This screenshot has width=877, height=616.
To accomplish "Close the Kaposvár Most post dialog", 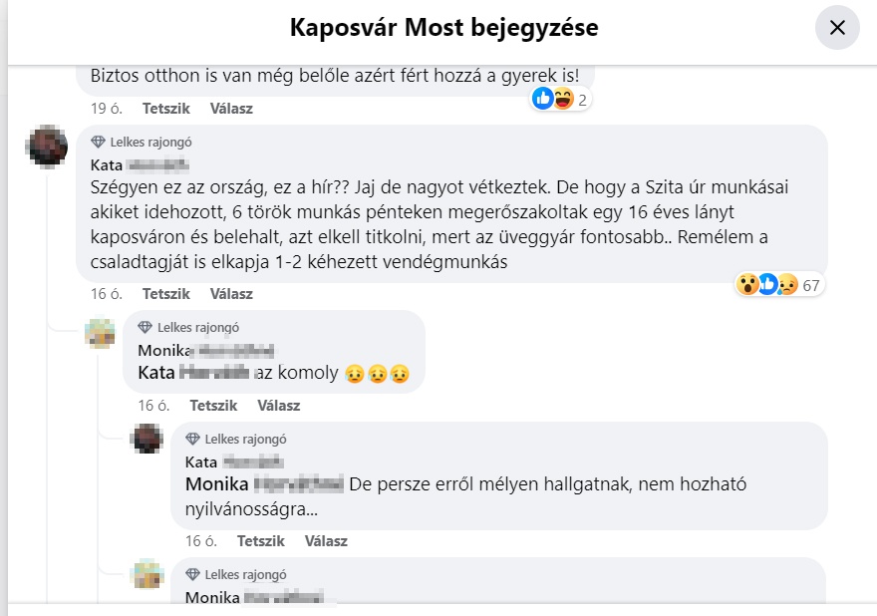I will (x=837, y=28).
